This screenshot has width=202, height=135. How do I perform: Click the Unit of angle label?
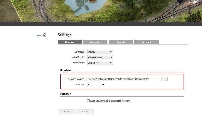click(78, 63)
